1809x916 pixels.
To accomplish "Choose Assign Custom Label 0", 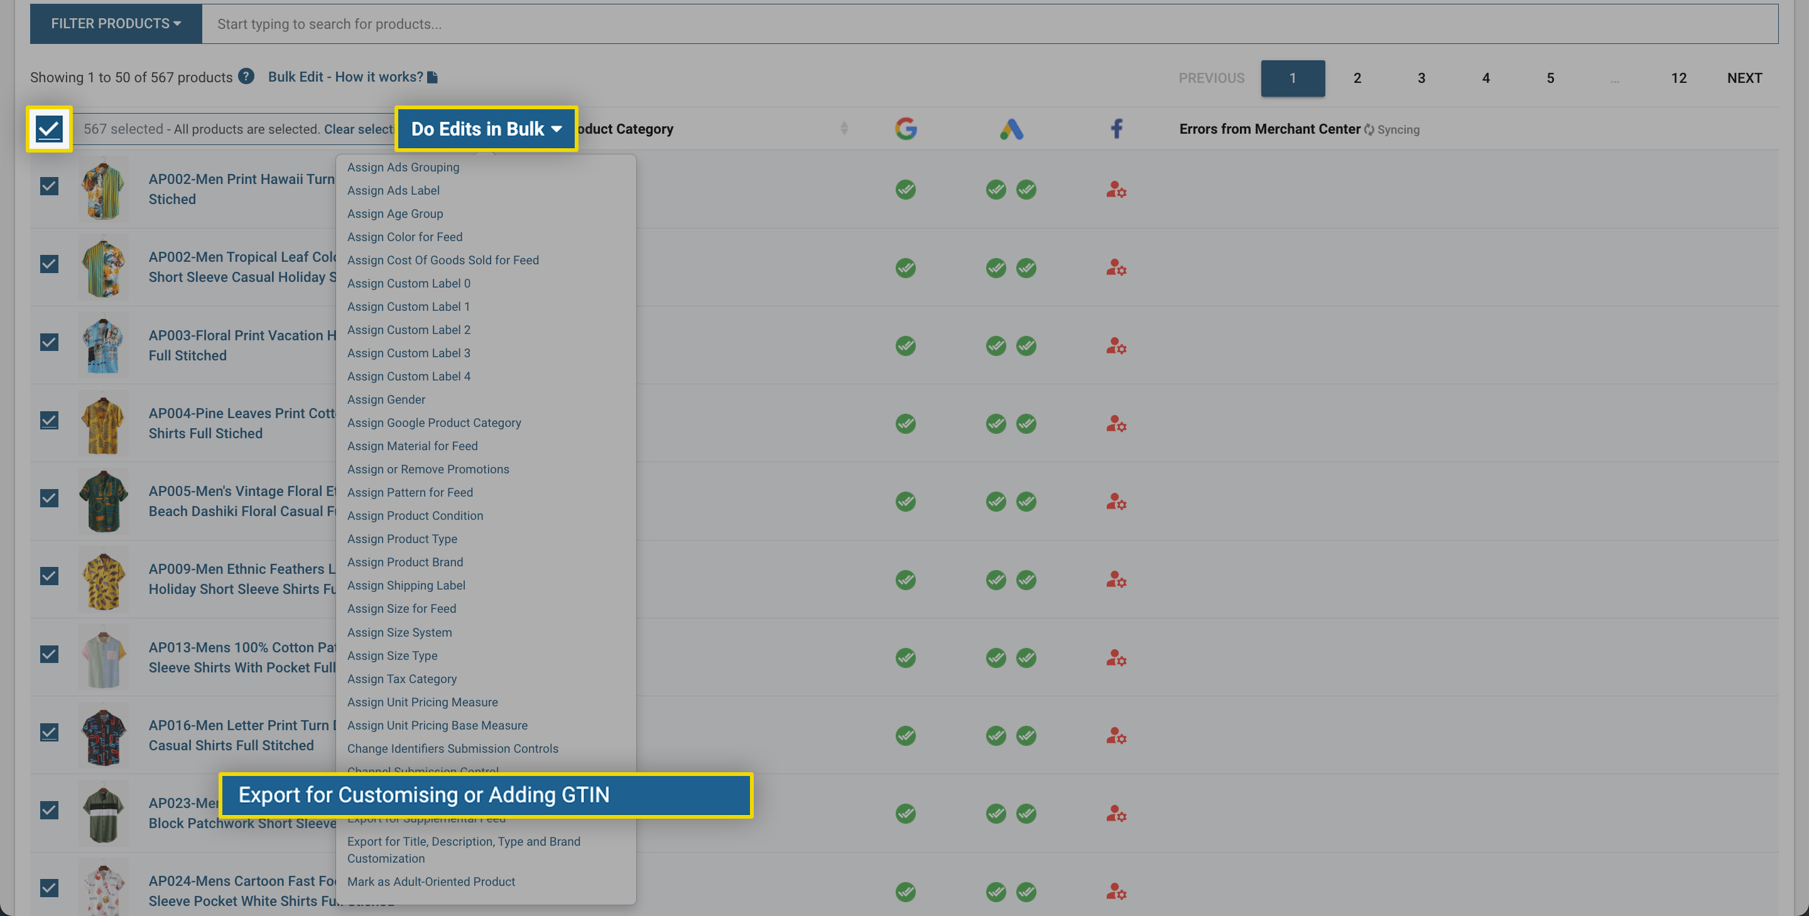I will point(409,283).
